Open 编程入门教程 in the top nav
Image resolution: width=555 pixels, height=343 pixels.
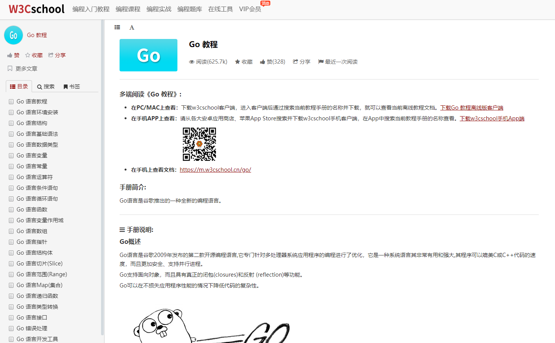(x=91, y=9)
